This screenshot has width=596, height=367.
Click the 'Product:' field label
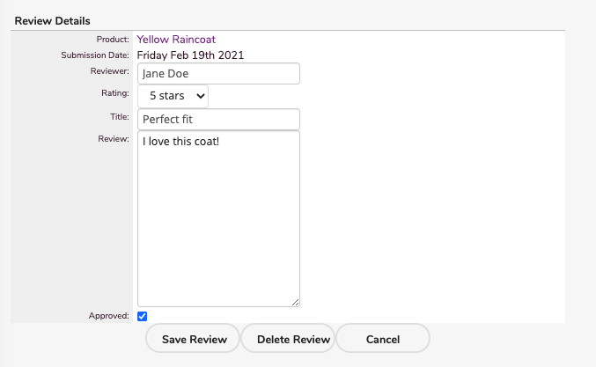click(113, 40)
